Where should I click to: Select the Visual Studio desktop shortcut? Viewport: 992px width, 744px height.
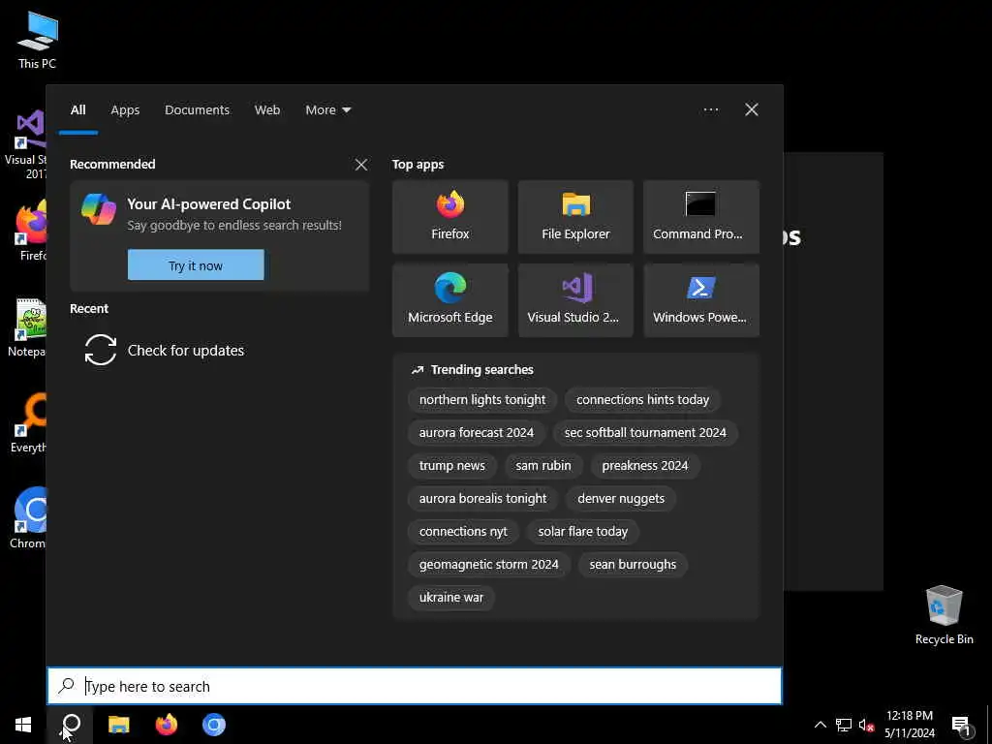(x=24, y=144)
